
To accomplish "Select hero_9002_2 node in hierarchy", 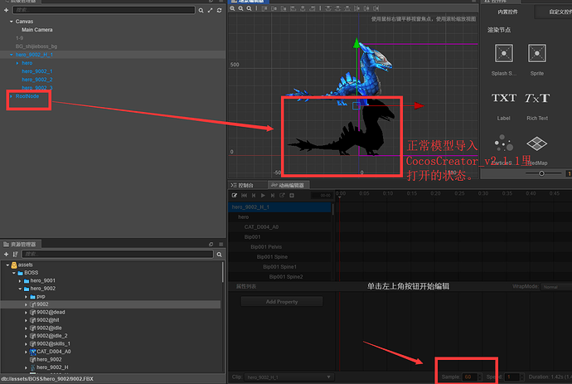I will point(37,80).
